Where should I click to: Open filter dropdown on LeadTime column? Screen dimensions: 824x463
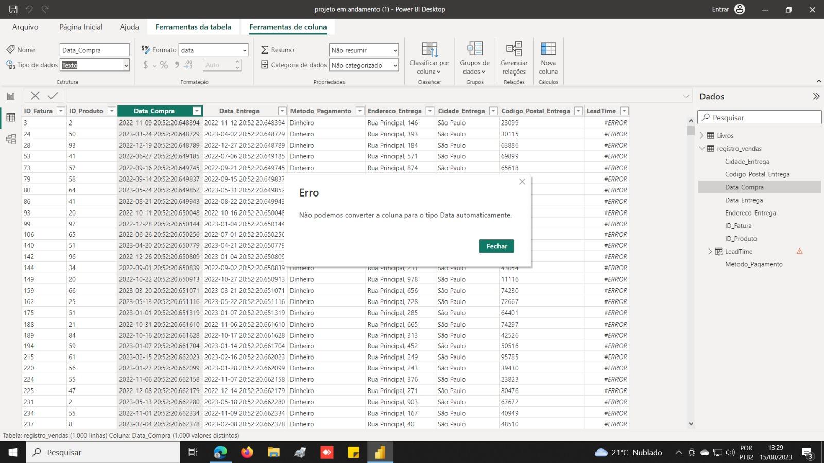[624, 111]
